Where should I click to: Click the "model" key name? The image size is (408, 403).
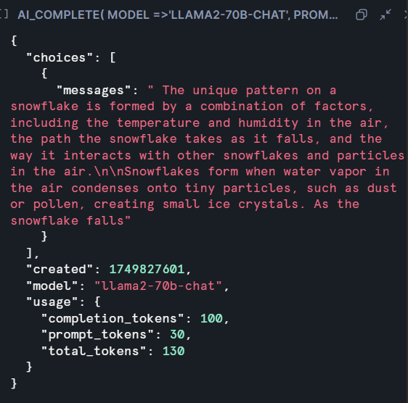pyautogui.click(x=52, y=286)
